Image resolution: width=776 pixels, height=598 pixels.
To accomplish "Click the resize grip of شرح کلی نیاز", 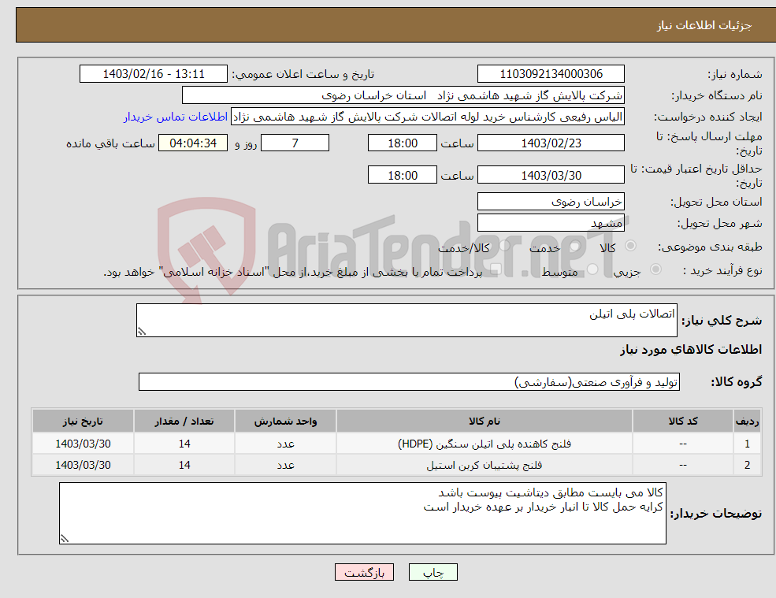I will [142, 332].
